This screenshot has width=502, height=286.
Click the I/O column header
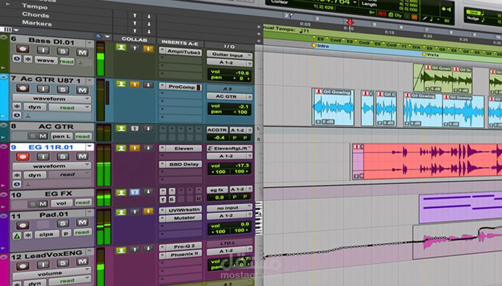(x=229, y=47)
